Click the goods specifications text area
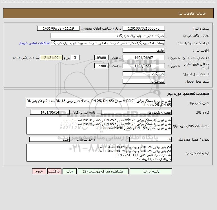This screenshot has height=210, width=217. click(x=99, y=126)
